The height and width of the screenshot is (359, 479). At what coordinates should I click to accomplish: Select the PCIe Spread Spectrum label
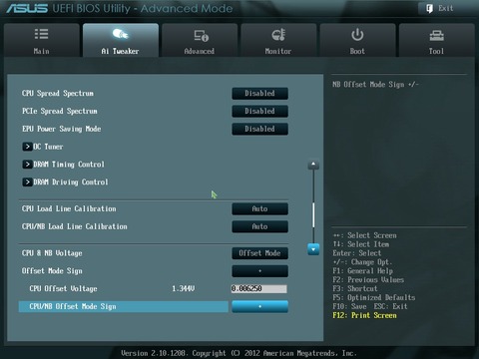coord(60,111)
